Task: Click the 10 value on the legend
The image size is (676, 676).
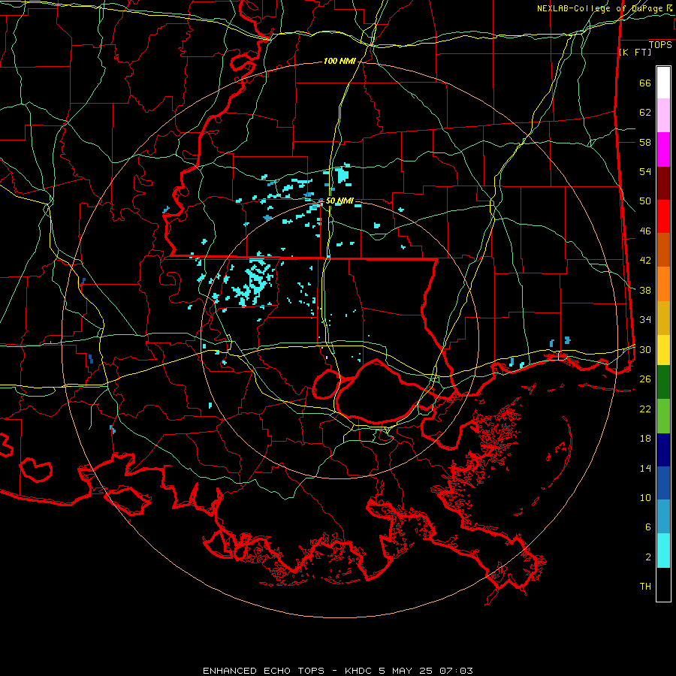Action: pyautogui.click(x=645, y=497)
